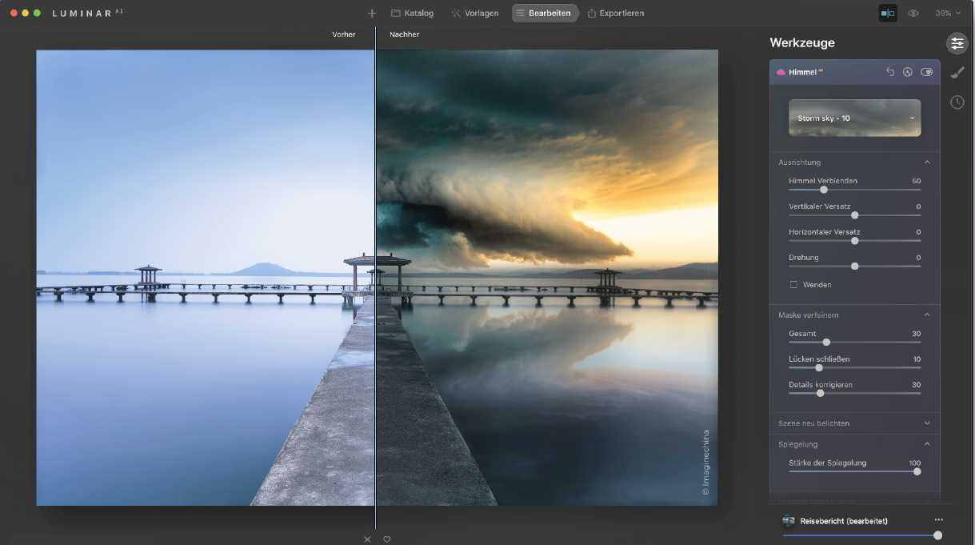Toggle the Himmel tool visibility switch
The width and height of the screenshot is (975, 545).
(x=926, y=72)
